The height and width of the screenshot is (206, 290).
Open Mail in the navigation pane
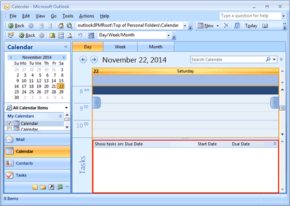point(37,139)
